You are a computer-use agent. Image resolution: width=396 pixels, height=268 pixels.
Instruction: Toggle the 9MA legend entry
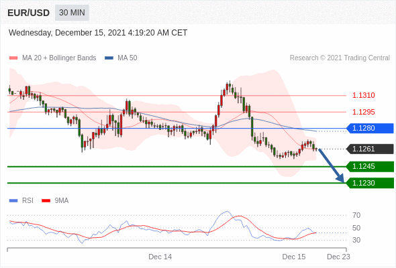pos(55,201)
